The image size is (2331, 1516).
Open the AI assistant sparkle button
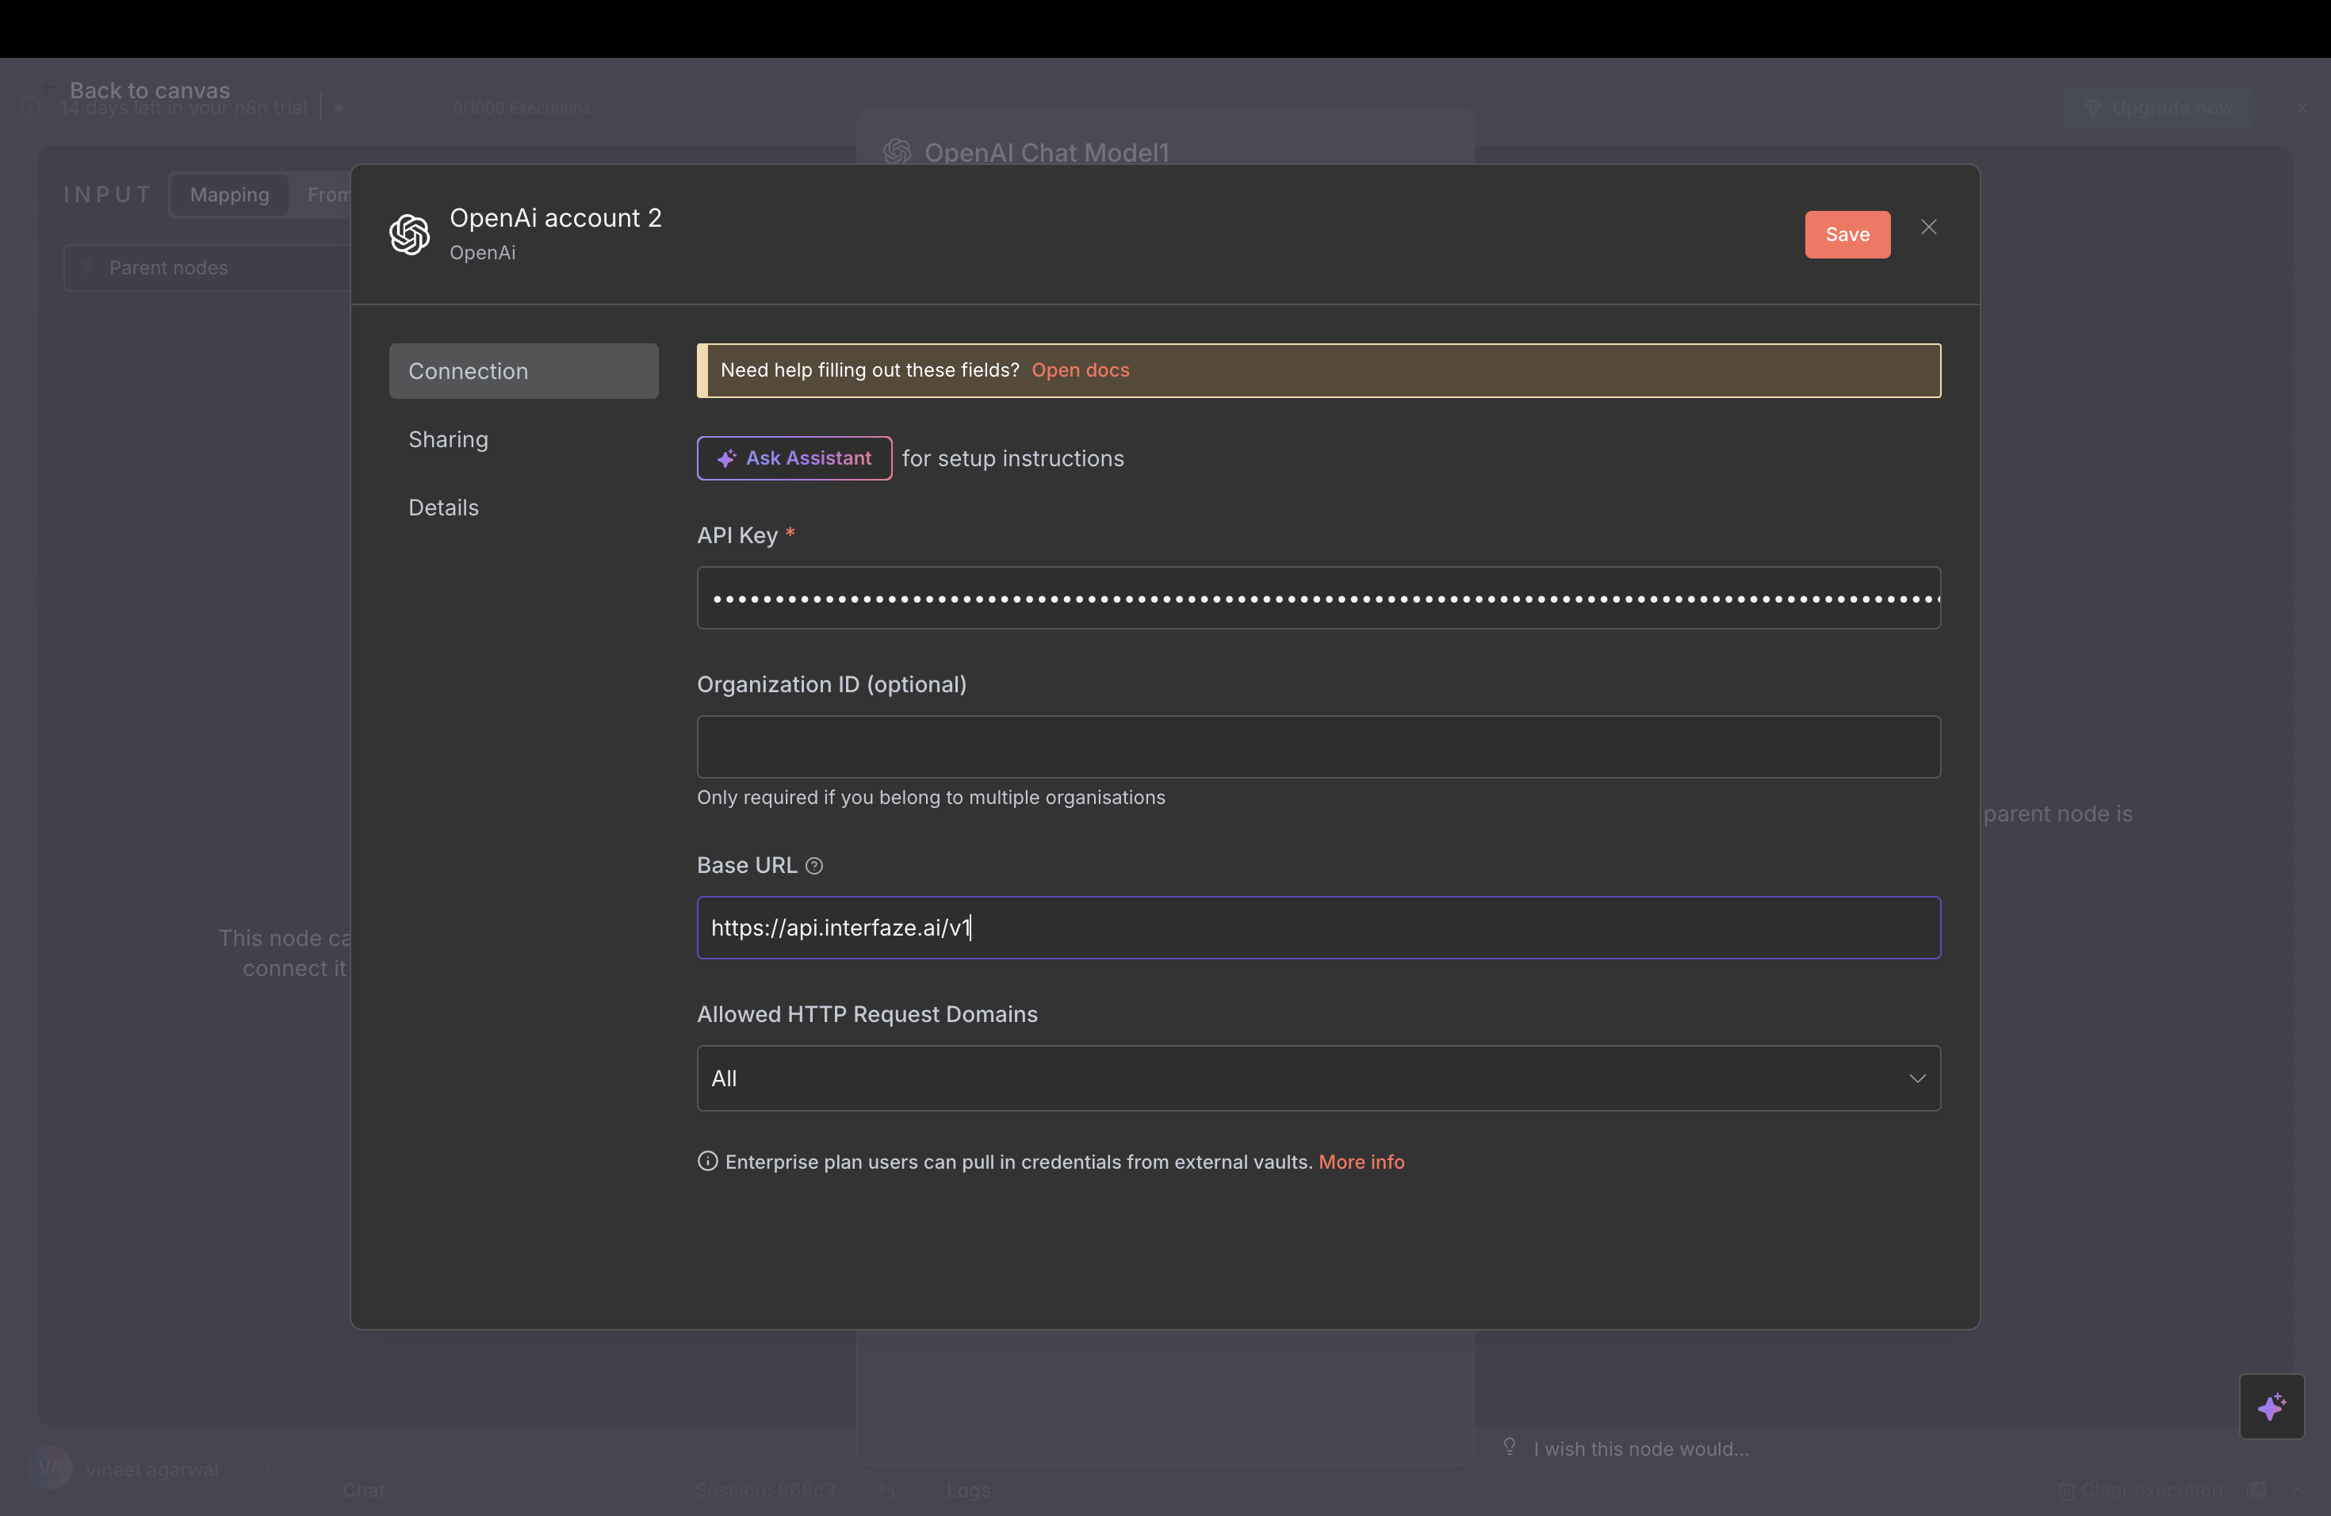(2273, 1407)
